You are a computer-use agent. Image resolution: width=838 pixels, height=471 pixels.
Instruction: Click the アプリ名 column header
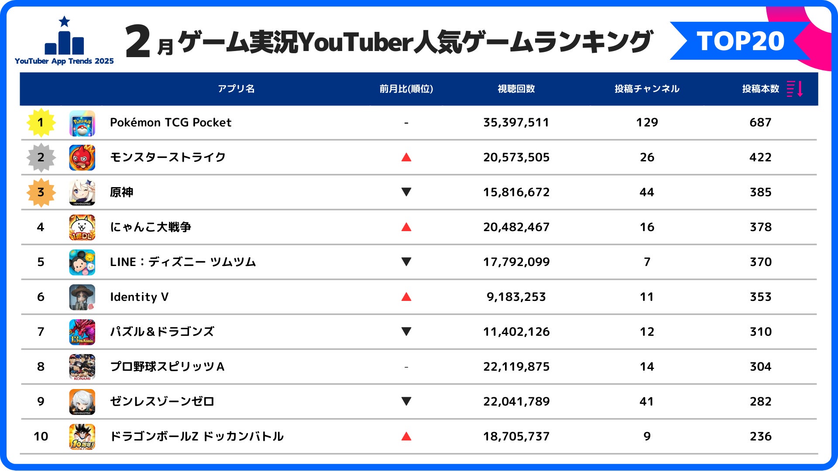coord(236,89)
